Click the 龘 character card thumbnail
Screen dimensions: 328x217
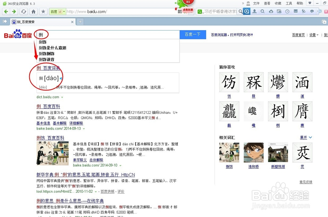(229, 111)
